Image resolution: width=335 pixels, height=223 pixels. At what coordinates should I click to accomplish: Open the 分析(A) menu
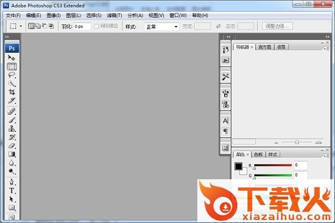click(x=135, y=15)
